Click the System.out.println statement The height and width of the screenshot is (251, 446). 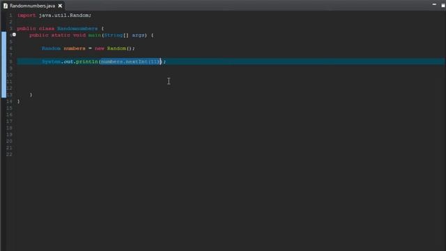[104, 61]
